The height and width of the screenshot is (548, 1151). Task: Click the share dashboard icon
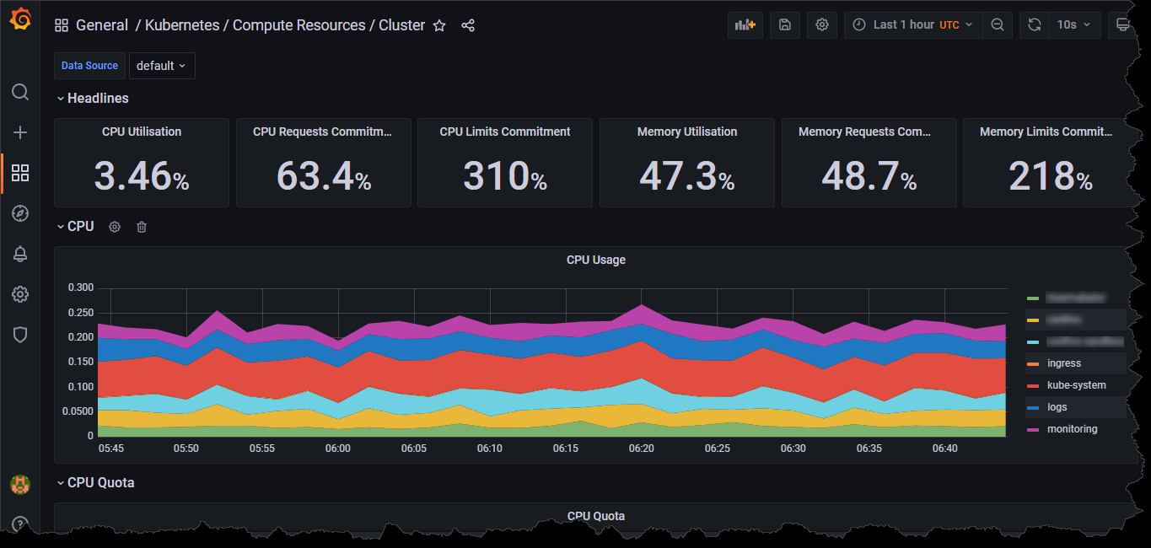pos(468,25)
